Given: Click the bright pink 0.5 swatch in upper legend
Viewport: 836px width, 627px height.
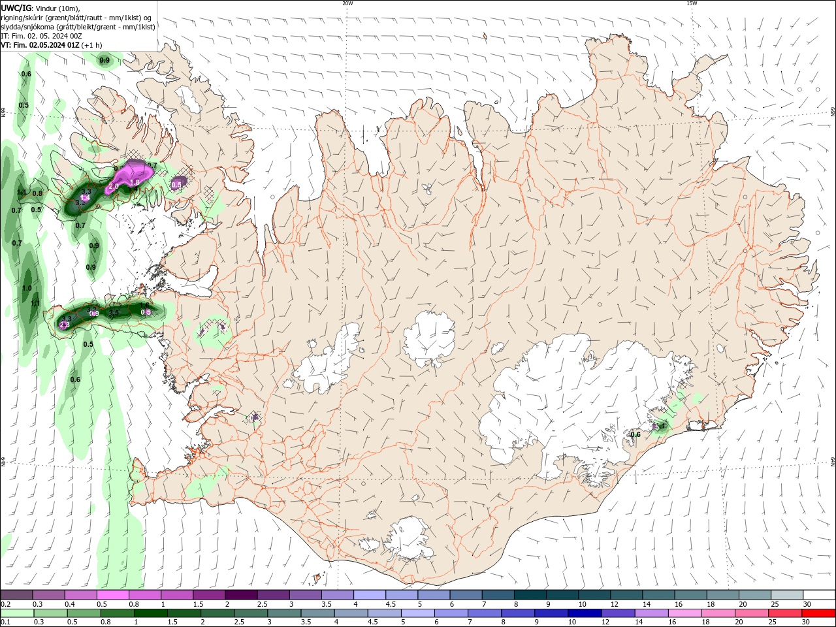Looking at the screenshot, I should (x=112, y=595).
